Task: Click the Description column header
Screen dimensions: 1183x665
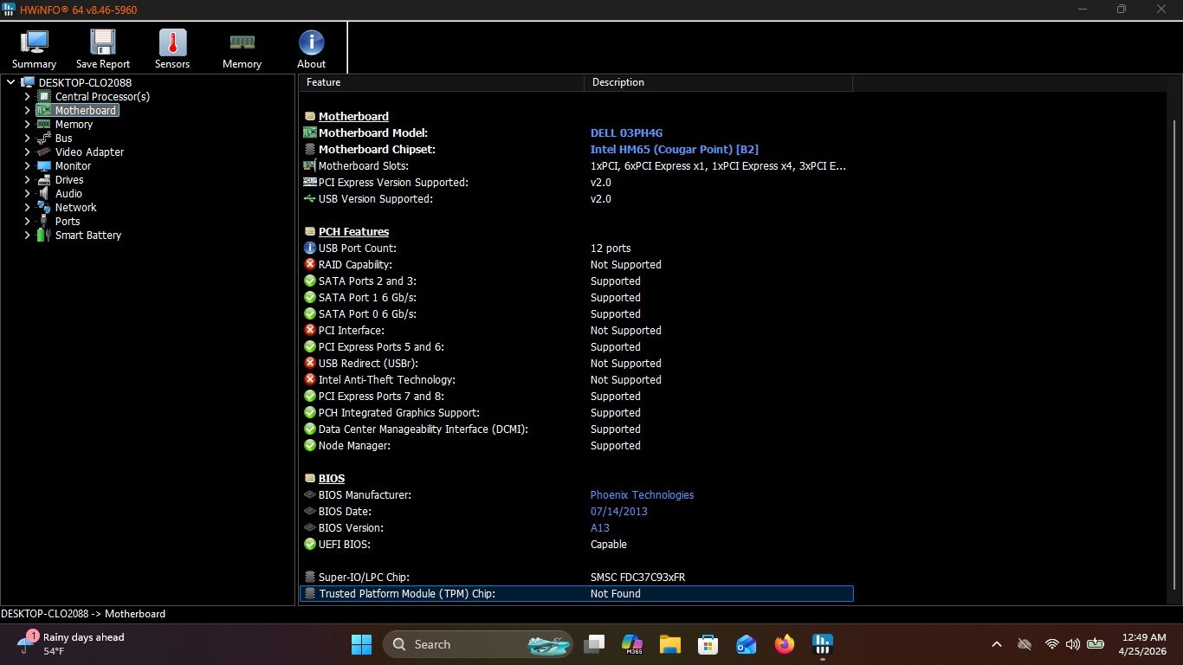Action: 719,82
